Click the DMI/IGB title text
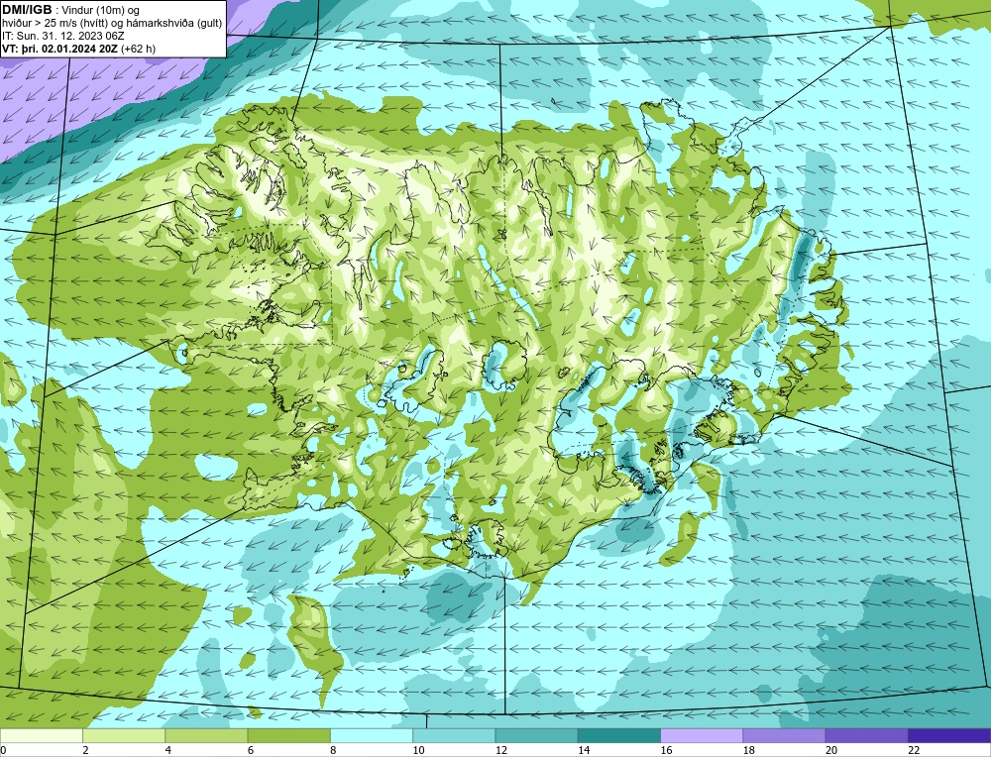 click(27, 10)
